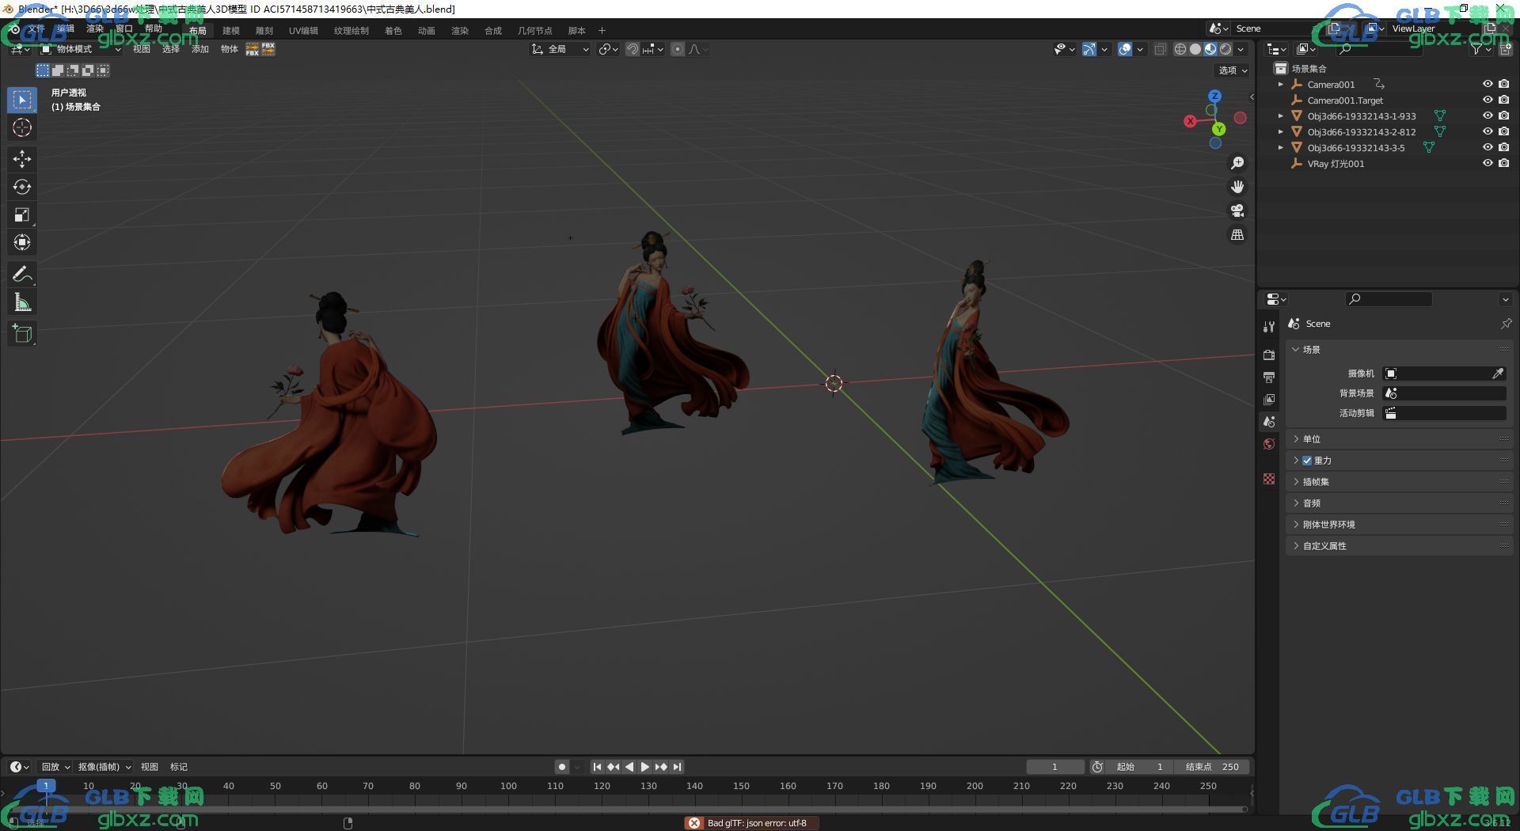Select the Scale tool
The image size is (1520, 831).
click(22, 214)
